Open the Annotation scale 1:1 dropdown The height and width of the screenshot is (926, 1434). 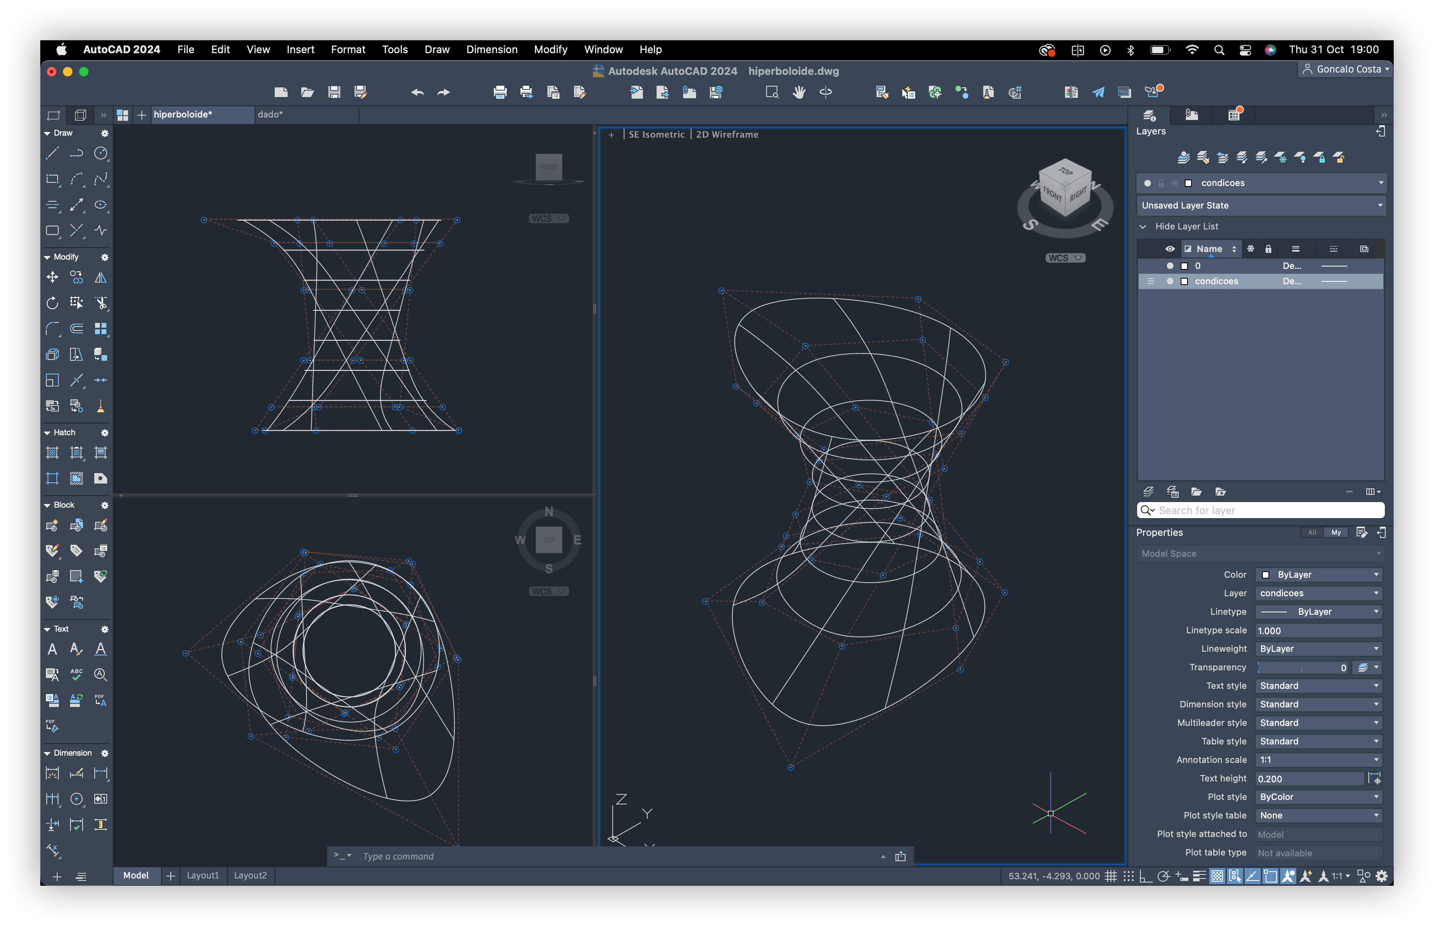[x=1318, y=760]
